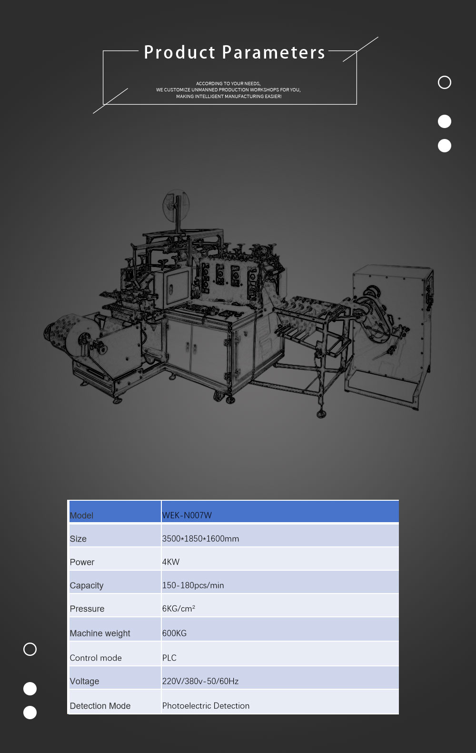This screenshot has width=476, height=753.
Task: Click the Pressure row label
Action: (87, 608)
